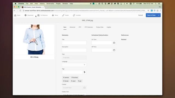Remove the adult tag
Viewport: 175px width, 98px height.
point(72,81)
